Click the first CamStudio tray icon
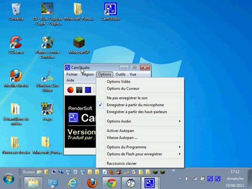Image resolution: width=252 pixels, height=189 pixels. tap(210, 178)
